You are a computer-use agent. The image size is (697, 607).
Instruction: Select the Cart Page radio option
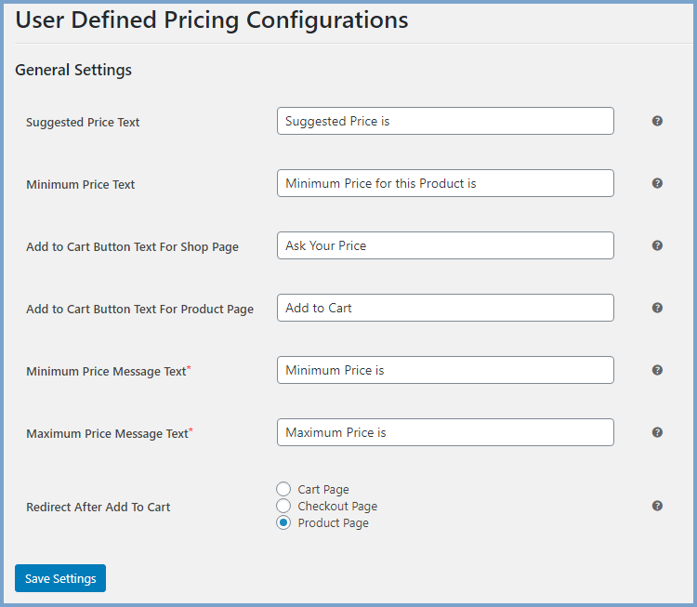[x=283, y=489]
